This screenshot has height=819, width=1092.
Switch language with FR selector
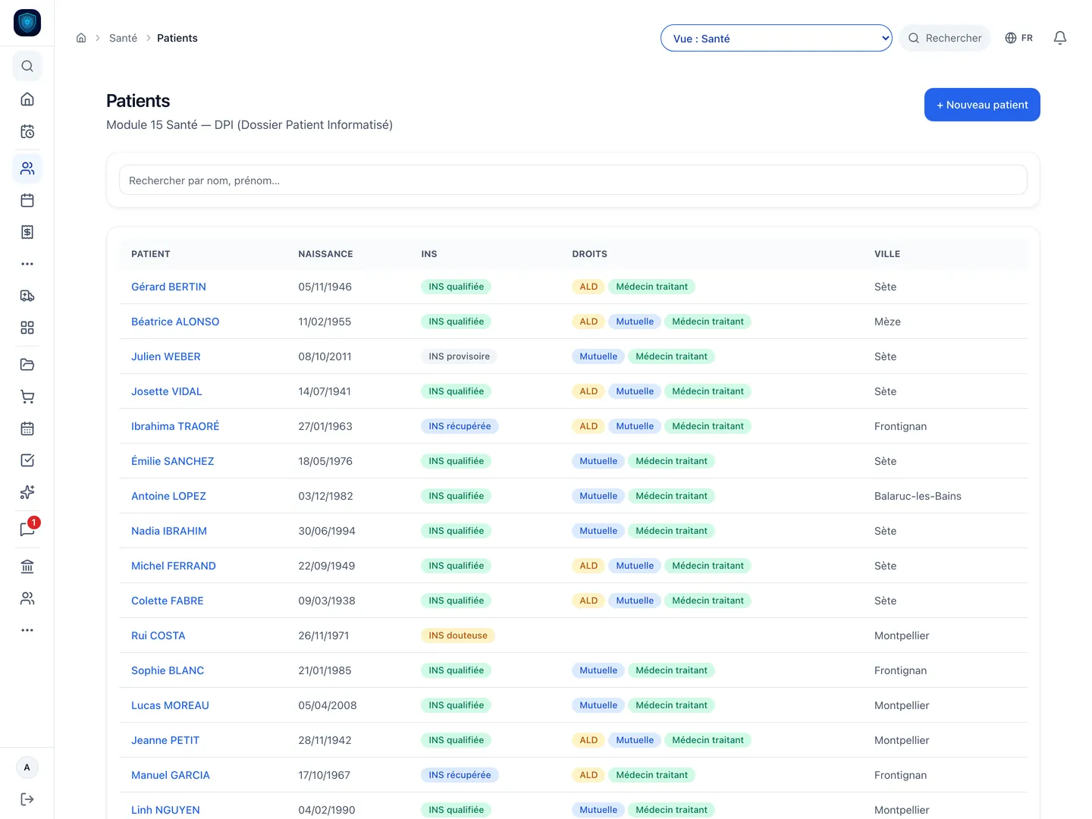[x=1018, y=38]
